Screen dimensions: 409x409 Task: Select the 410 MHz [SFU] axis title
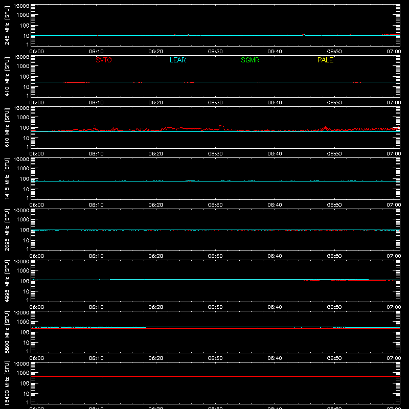pyautogui.click(x=7, y=77)
